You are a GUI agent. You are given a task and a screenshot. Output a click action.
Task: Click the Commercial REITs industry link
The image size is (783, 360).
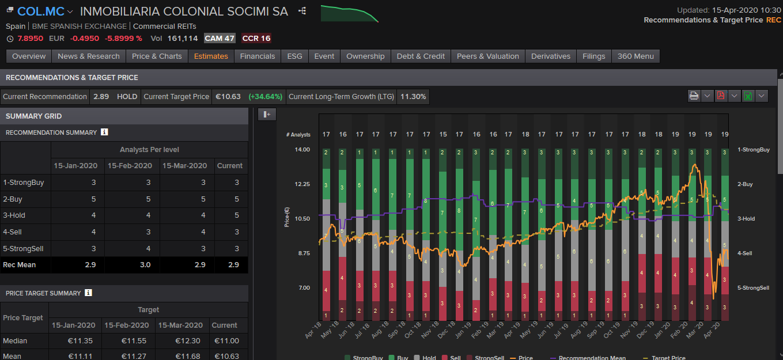point(164,26)
